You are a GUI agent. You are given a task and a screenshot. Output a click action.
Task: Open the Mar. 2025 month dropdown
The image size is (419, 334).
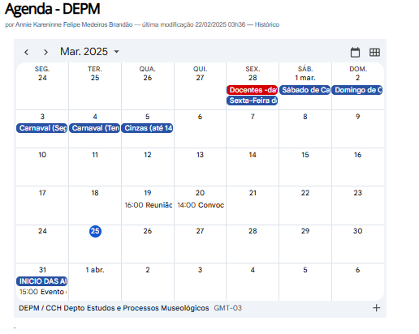[89, 52]
